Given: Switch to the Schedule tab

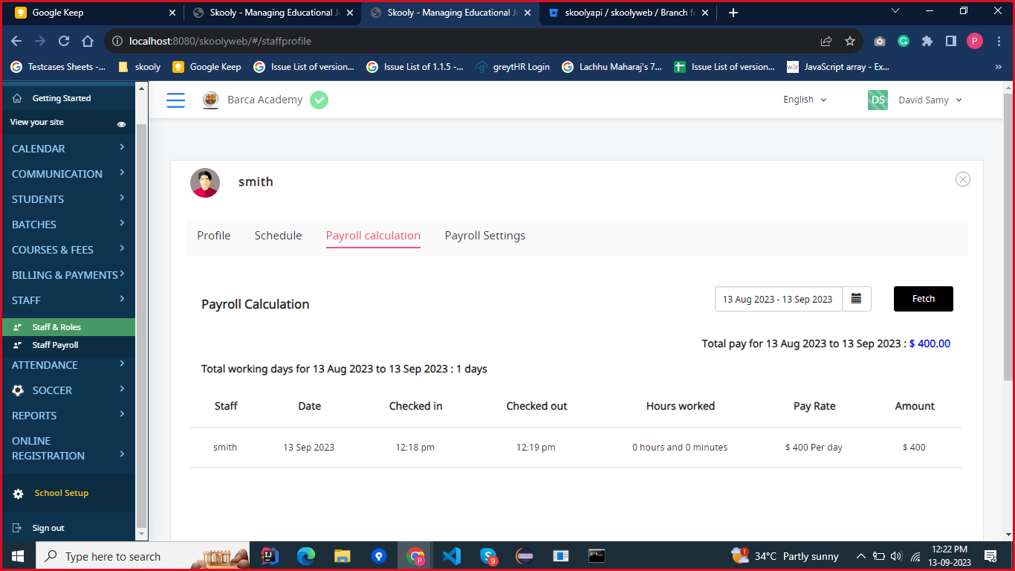Looking at the screenshot, I should click(x=278, y=236).
